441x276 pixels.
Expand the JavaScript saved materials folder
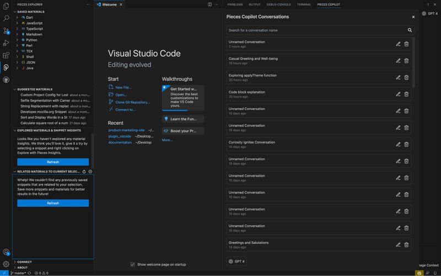(x=17, y=23)
